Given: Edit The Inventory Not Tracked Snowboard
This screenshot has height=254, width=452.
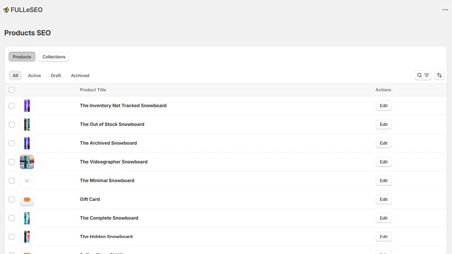Looking at the screenshot, I should [384, 106].
